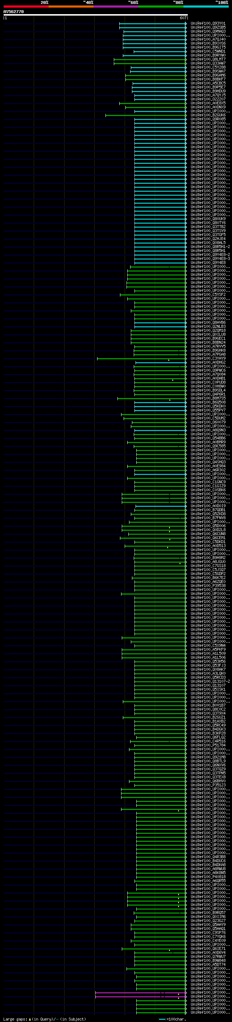
Task: Click the cyan alignment bar for A0D0I9
Action: tap(161, 506)
